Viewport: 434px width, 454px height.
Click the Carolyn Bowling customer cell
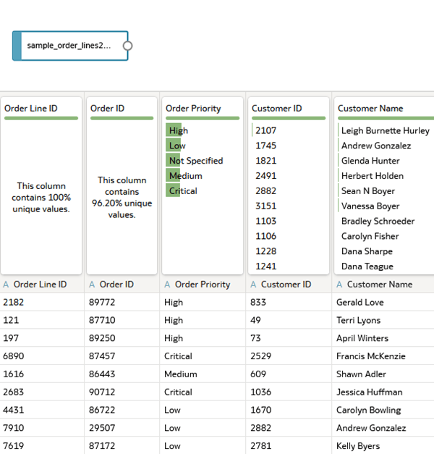383,410
